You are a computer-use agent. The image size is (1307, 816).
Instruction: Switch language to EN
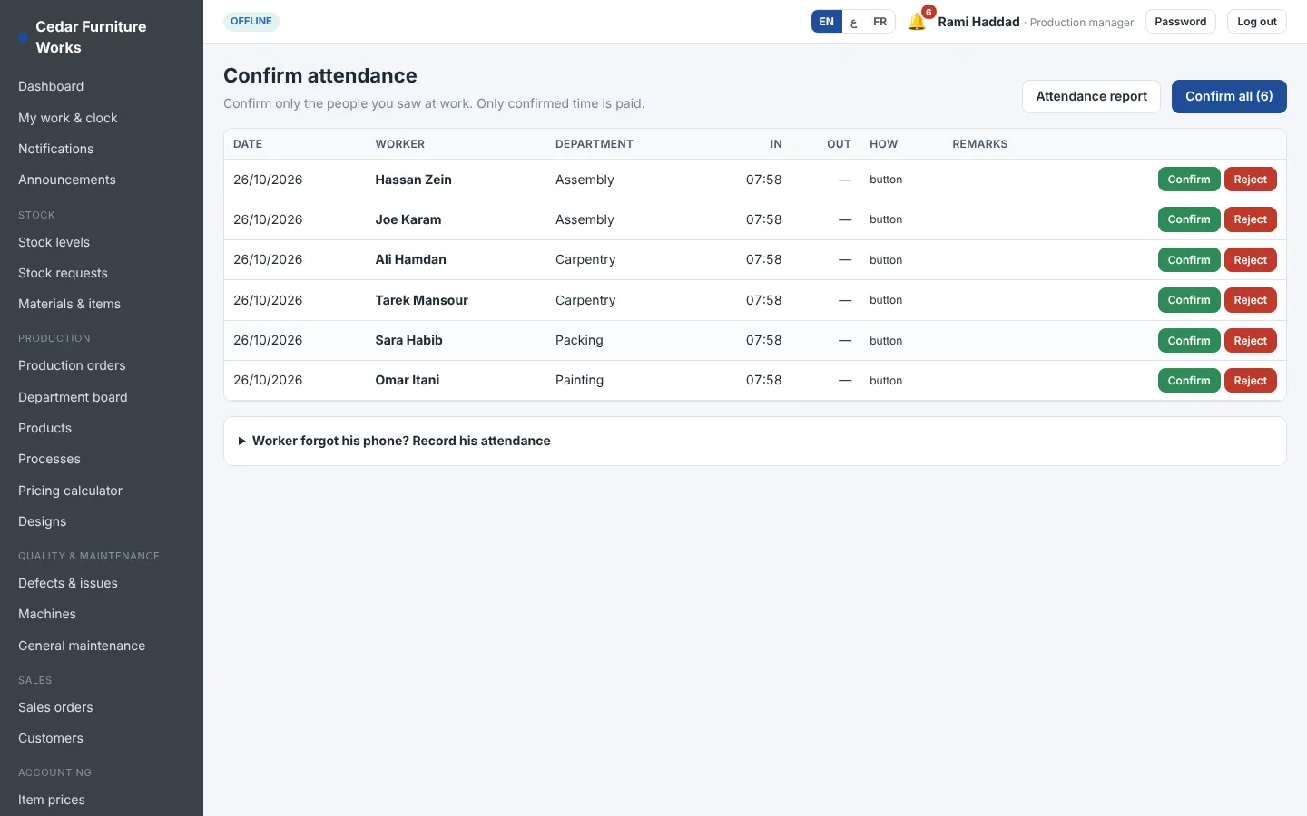click(826, 22)
